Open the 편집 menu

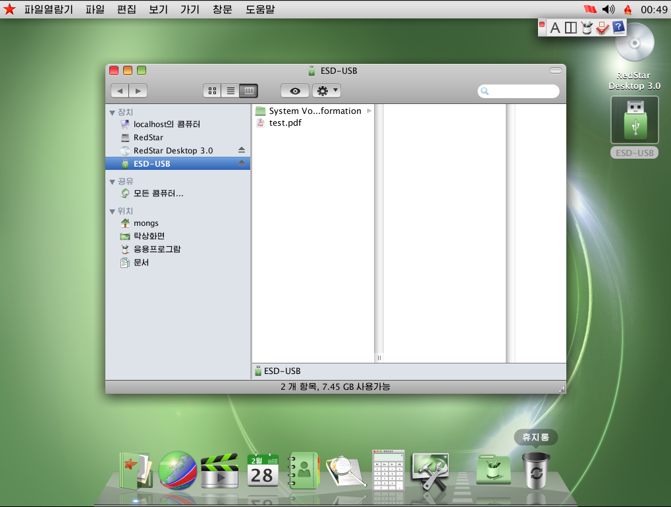pyautogui.click(x=126, y=9)
